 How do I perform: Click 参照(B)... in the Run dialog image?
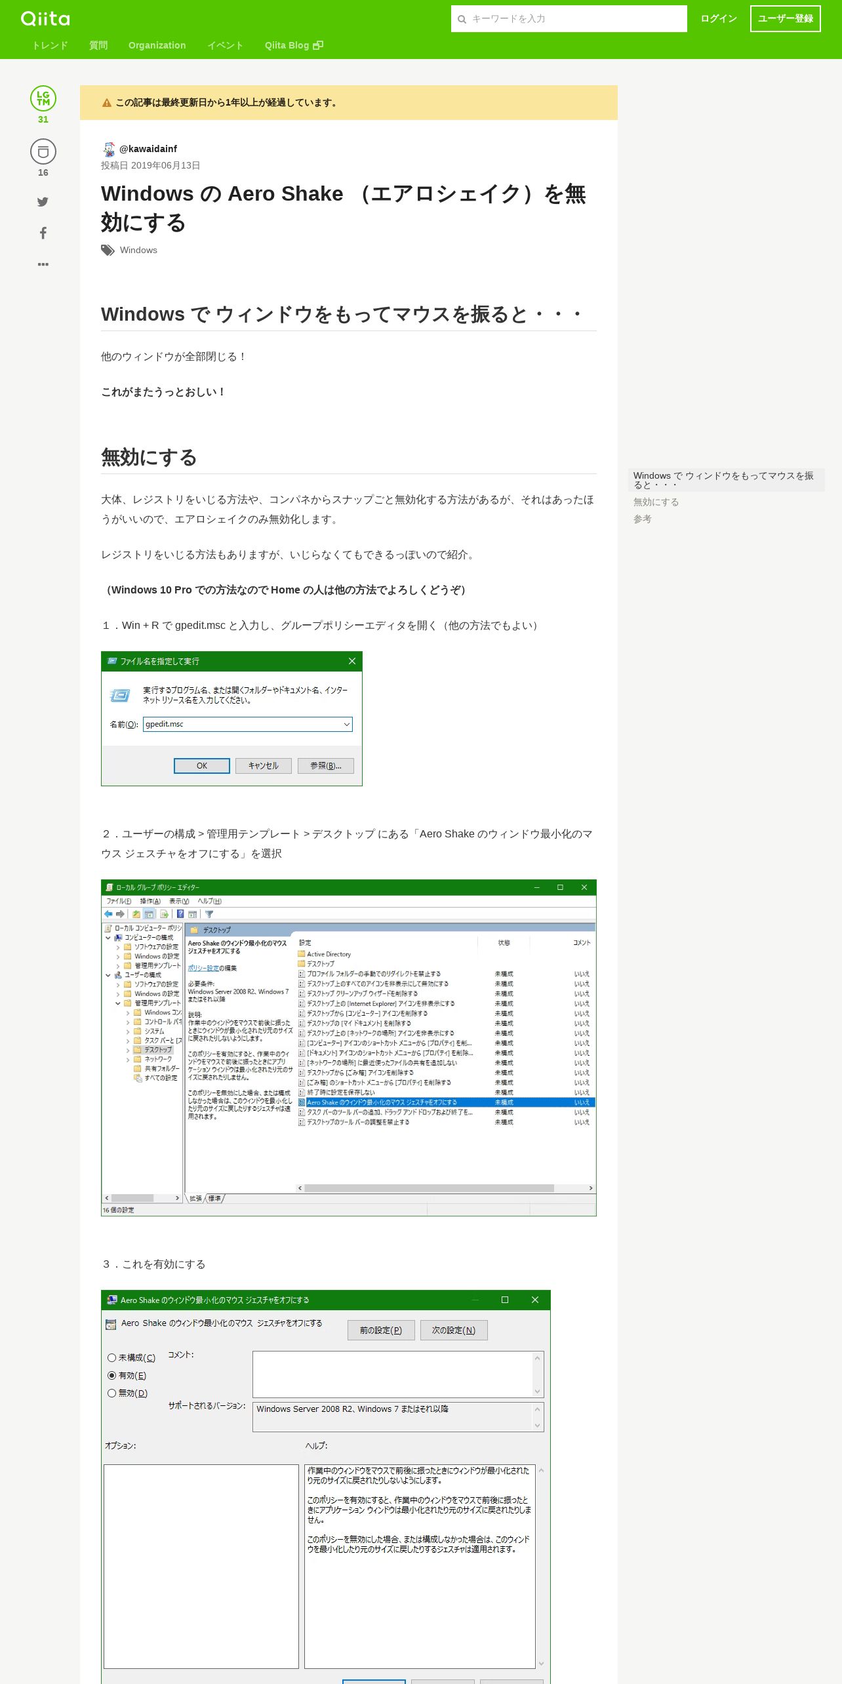point(326,766)
